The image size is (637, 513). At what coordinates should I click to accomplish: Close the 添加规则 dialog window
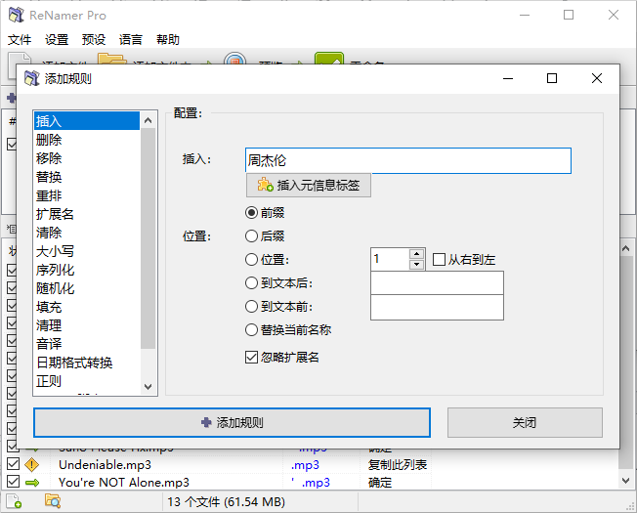[x=597, y=78]
